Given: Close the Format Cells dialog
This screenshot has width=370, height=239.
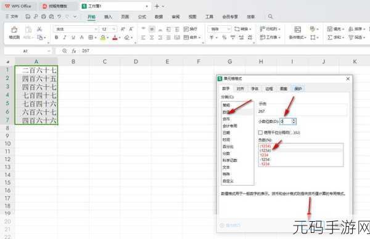Looking at the screenshot, I should click(348, 79).
